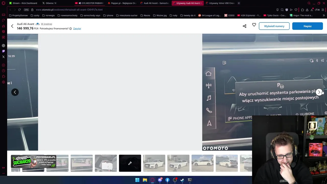The image size is (327, 184).
Task: Click the VPN badge in address bar
Action: tap(26, 10)
